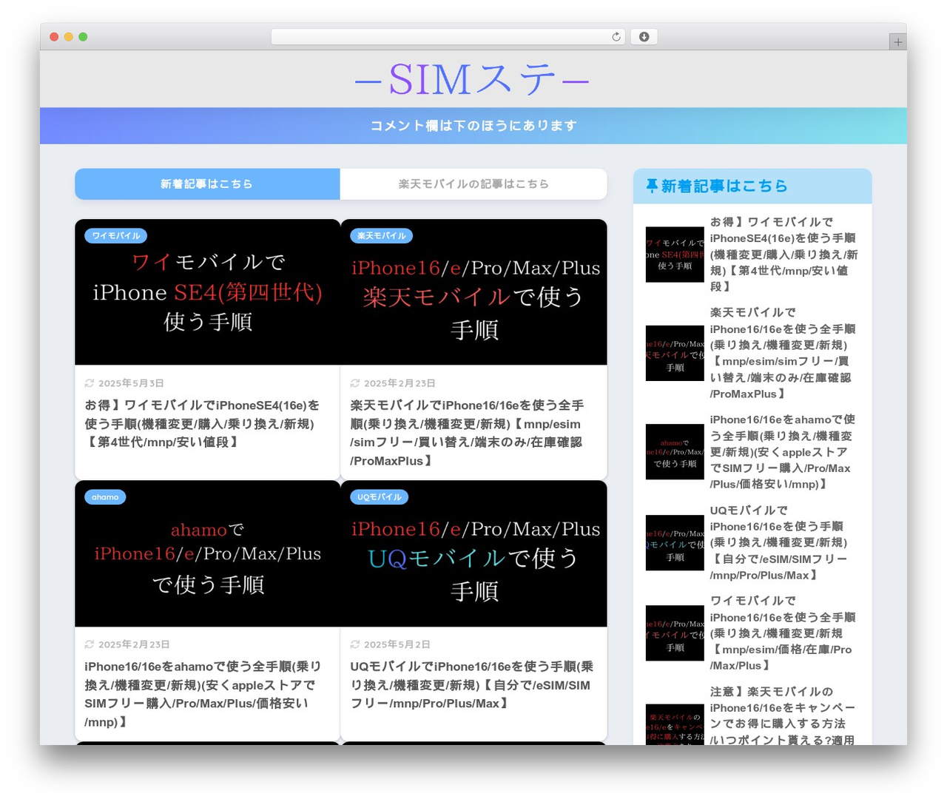Click update icon beside 2025年5月3日
Image resolution: width=947 pixels, height=802 pixels.
90,383
